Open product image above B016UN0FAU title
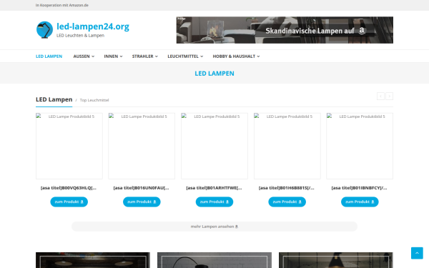This screenshot has height=268, width=429. (142, 146)
